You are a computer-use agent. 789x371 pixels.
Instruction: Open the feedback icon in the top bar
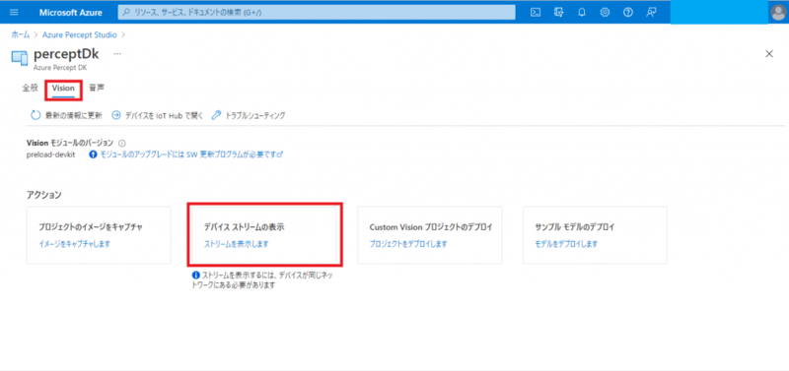651,13
